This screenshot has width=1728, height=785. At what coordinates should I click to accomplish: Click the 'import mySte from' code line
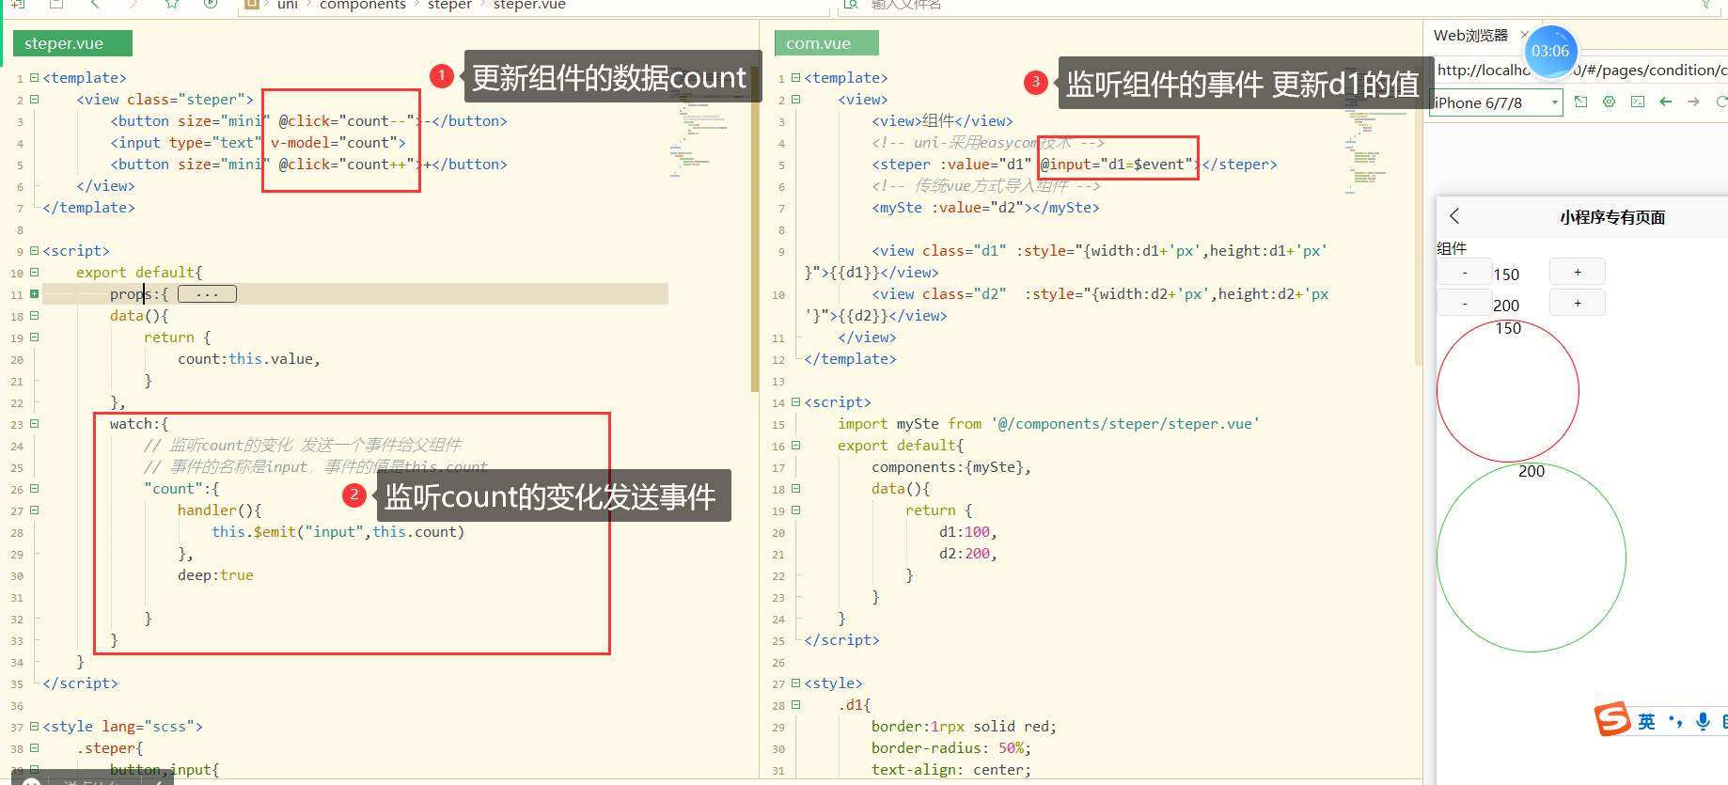(1049, 424)
